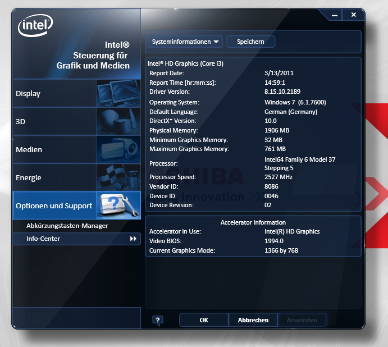This screenshot has width=388, height=347.
Task: Click the Intel(R) HD Graphics accelerator value
Action: pyautogui.click(x=292, y=231)
